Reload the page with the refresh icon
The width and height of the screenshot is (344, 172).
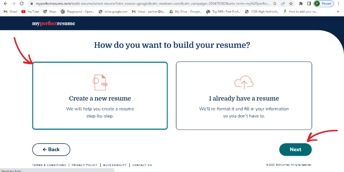coord(24,3)
